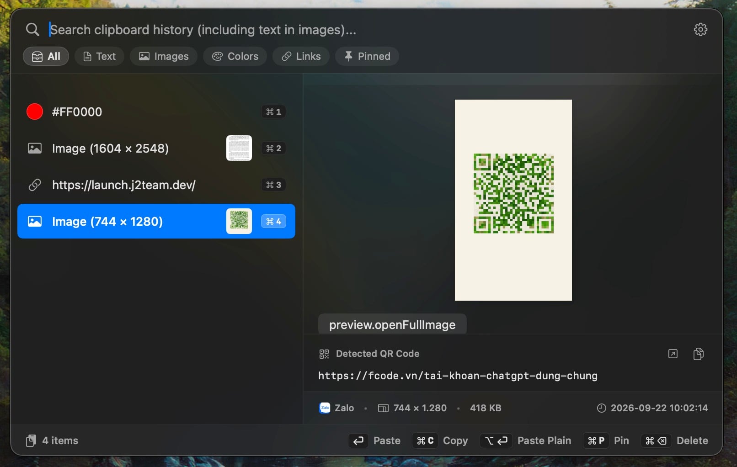
Task: Select the https://launch.j2team.dev/ link entry
Action: pos(156,185)
